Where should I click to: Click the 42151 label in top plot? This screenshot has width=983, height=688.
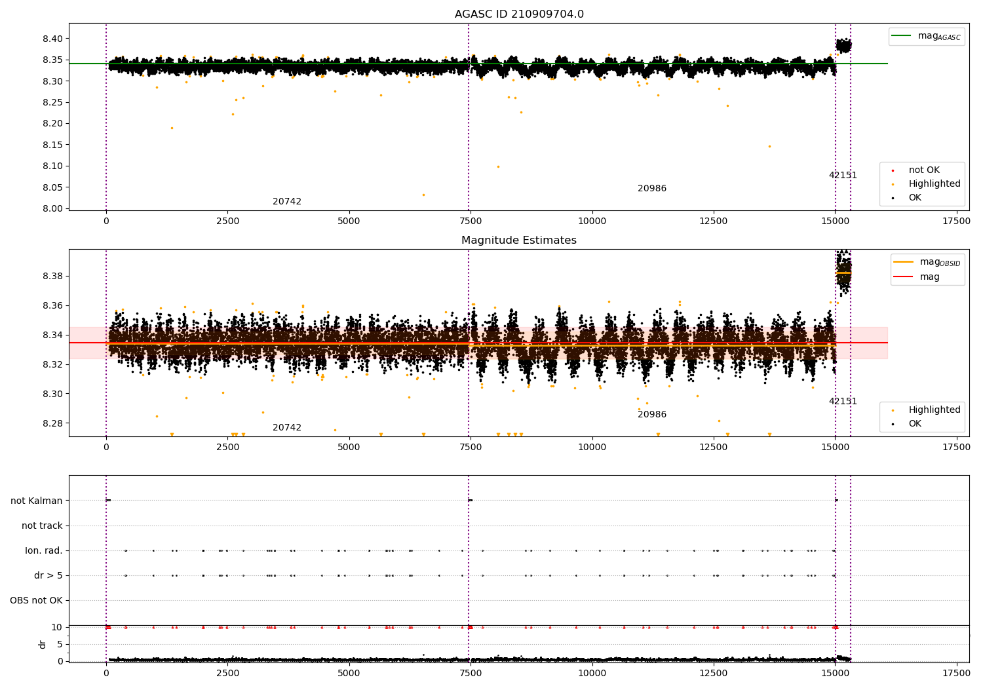point(843,176)
